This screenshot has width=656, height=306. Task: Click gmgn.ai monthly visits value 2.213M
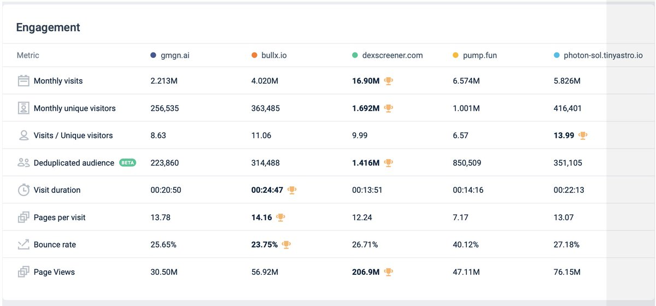tap(163, 81)
